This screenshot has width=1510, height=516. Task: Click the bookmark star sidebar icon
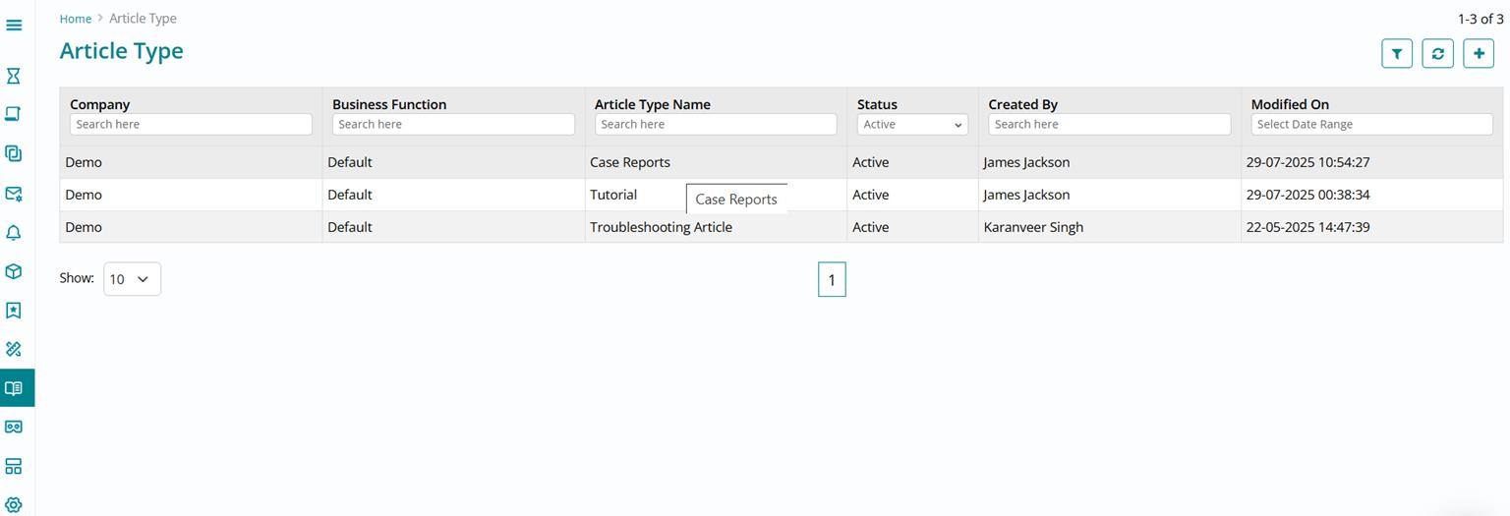pos(14,311)
